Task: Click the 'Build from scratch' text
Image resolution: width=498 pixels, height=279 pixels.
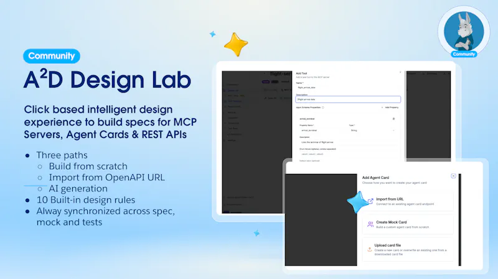Action: click(x=88, y=167)
